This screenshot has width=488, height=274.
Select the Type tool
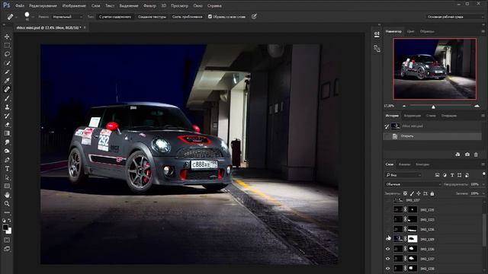click(x=7, y=169)
